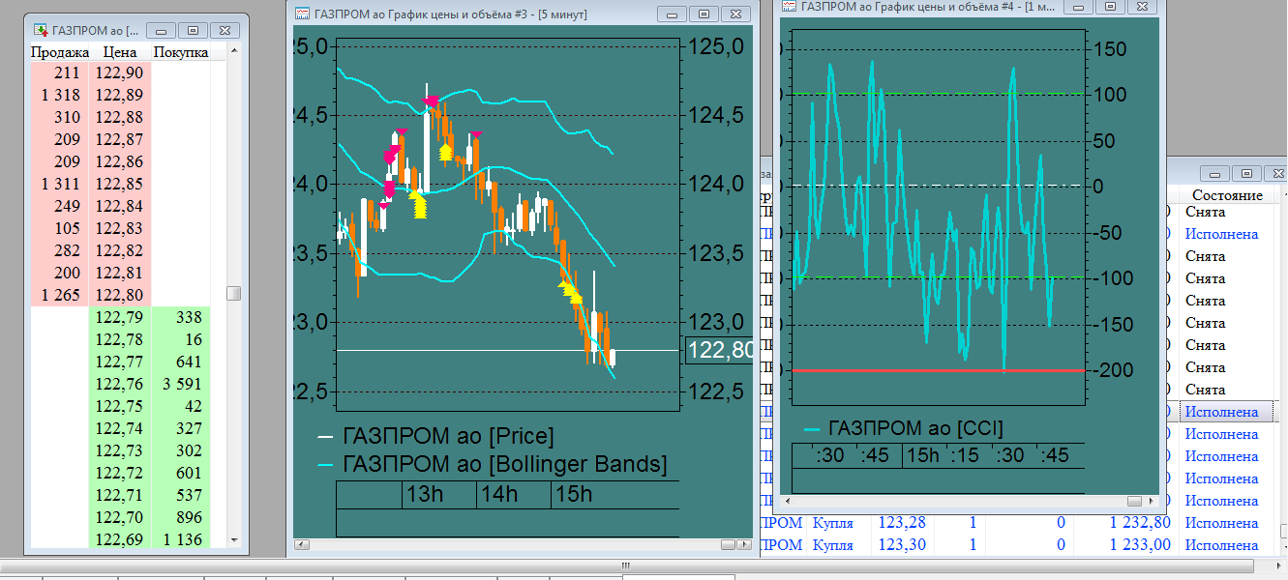Close the chart #3 five-minute window

tap(734, 14)
